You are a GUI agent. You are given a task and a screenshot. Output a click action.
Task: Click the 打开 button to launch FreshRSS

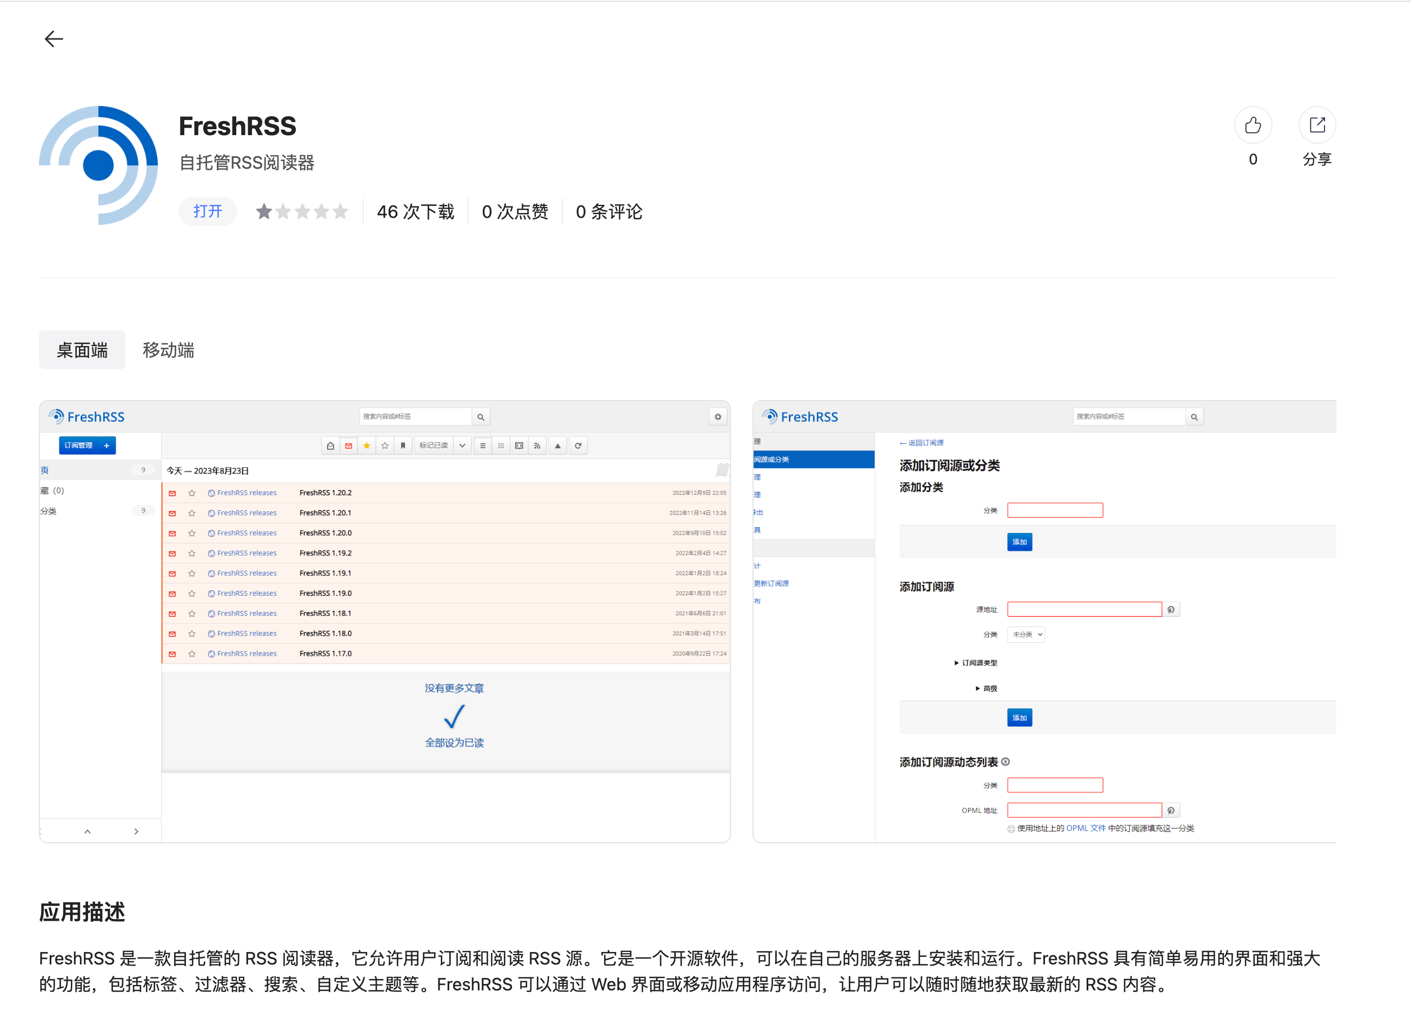207,211
